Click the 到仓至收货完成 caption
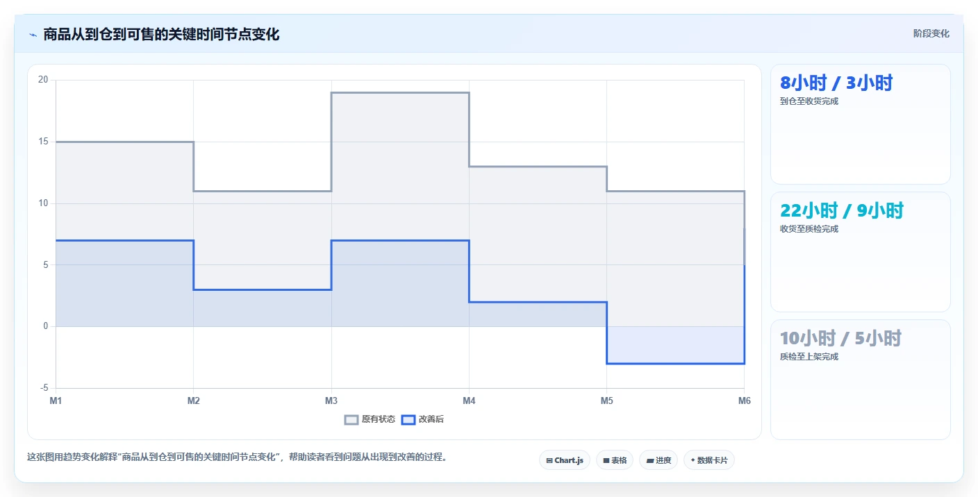 point(809,101)
